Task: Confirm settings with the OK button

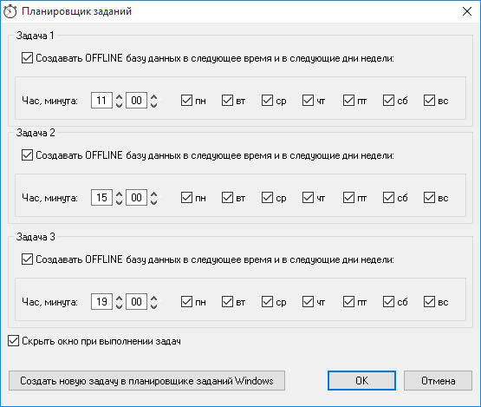Action: click(361, 381)
